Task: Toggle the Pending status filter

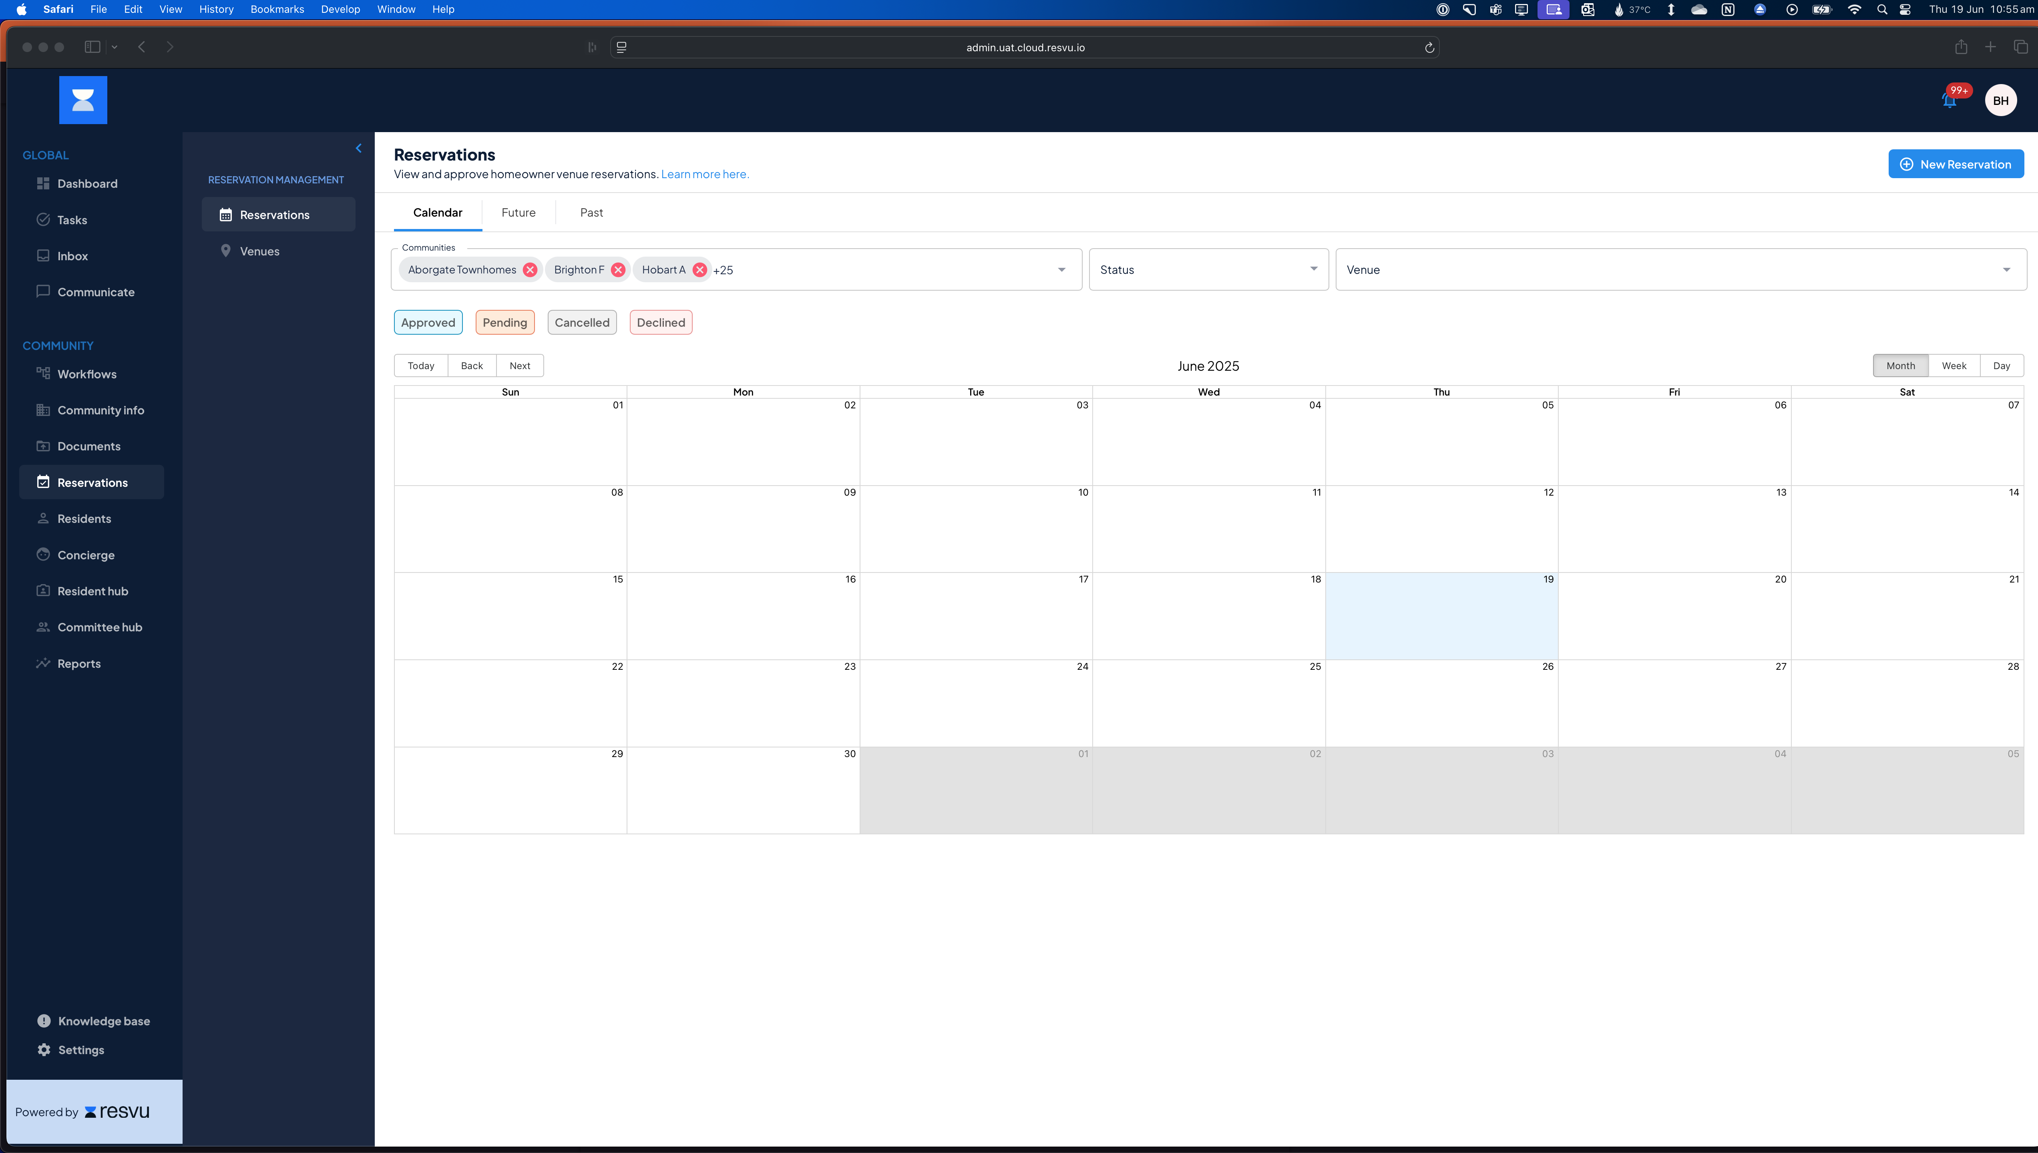Action: [x=504, y=322]
